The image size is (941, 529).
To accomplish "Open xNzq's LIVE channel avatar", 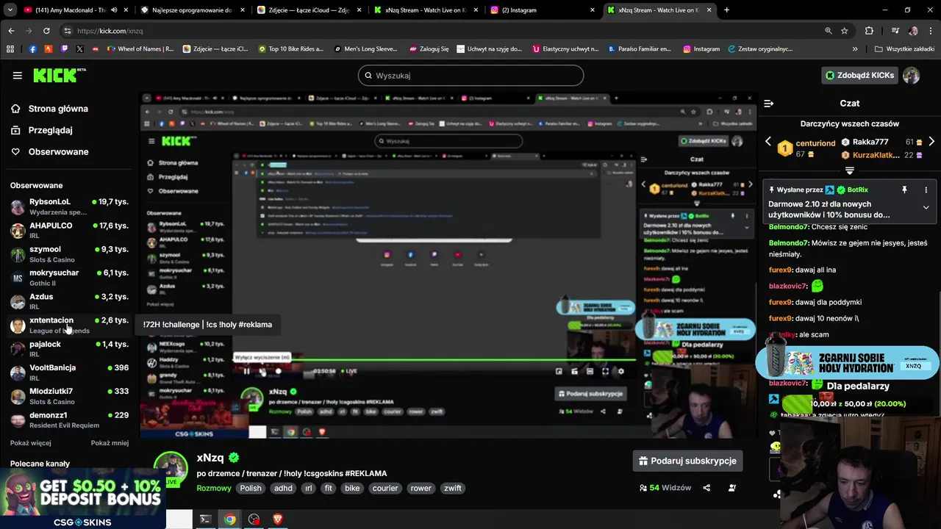I will pos(171,469).
